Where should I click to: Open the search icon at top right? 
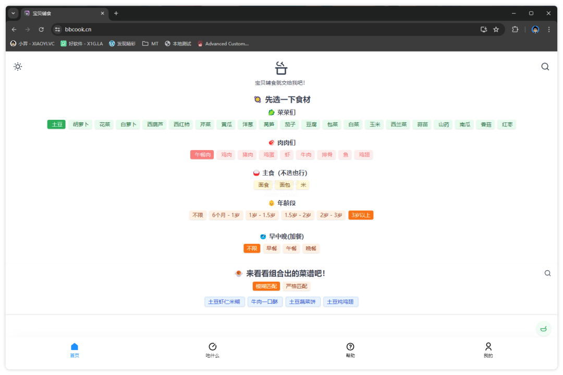[545, 67]
